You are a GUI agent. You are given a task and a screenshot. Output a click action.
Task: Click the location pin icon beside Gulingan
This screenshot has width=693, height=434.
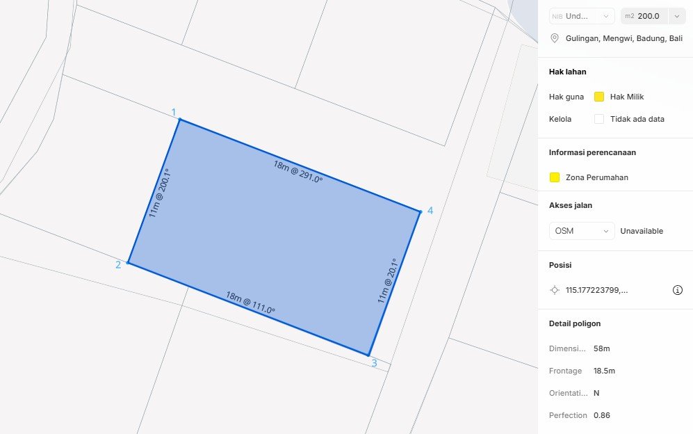pos(555,38)
